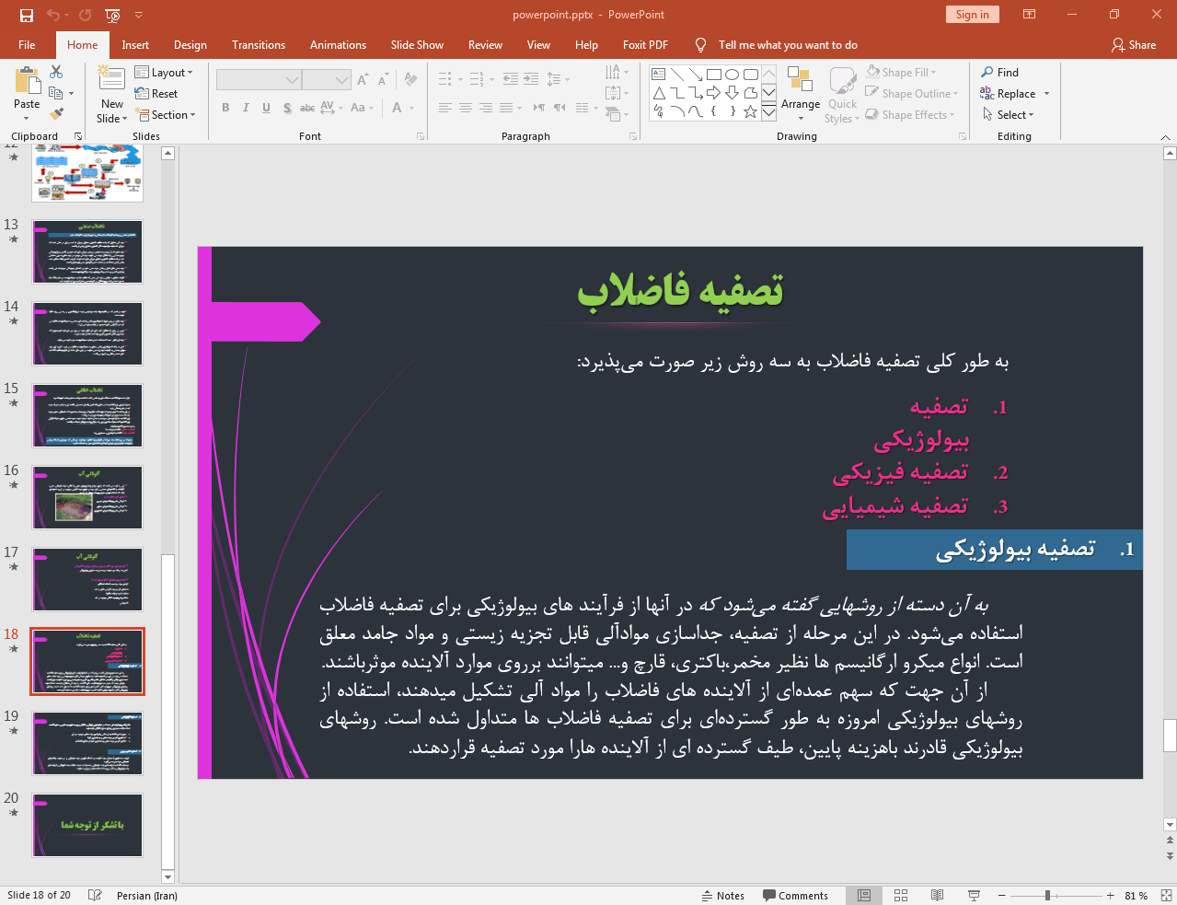Save the presentation with the floppy icon
Image resolution: width=1177 pixels, height=905 pixels.
[26, 15]
